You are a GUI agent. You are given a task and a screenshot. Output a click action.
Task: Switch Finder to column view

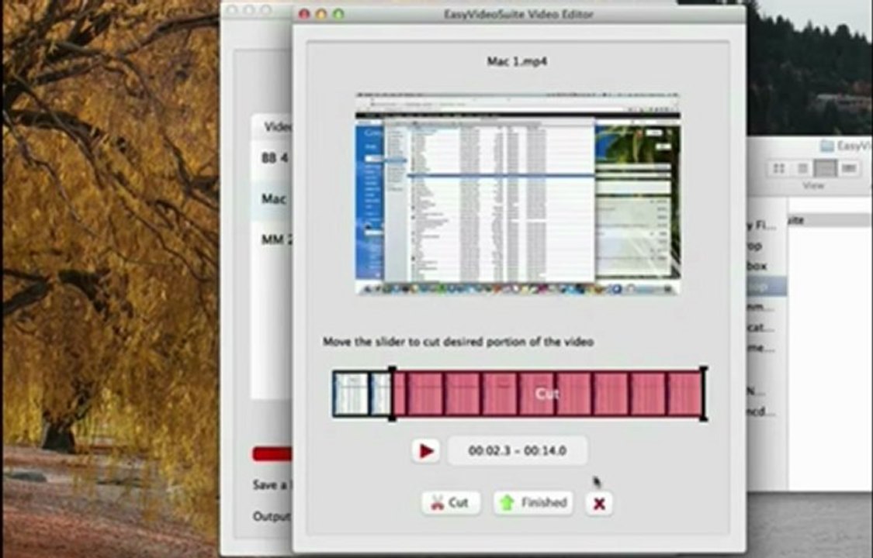[x=825, y=168]
